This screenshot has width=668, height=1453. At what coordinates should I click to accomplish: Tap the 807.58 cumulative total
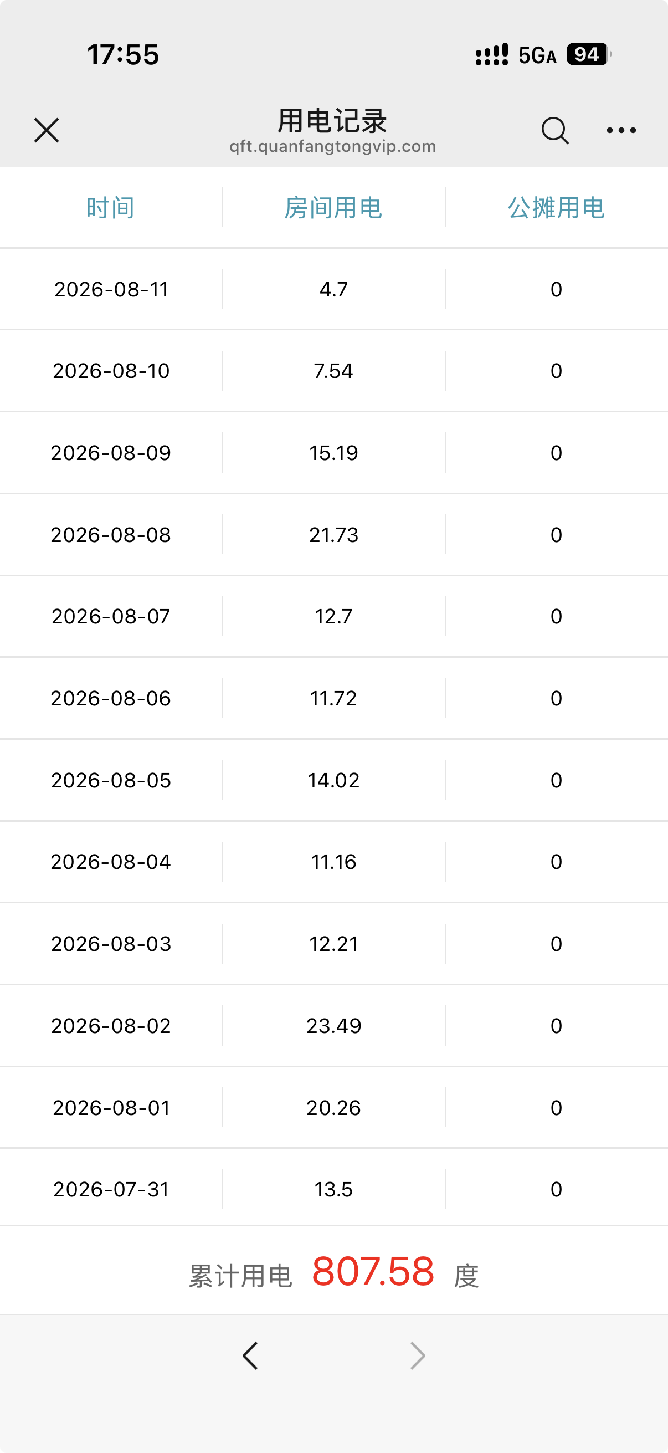(373, 1272)
